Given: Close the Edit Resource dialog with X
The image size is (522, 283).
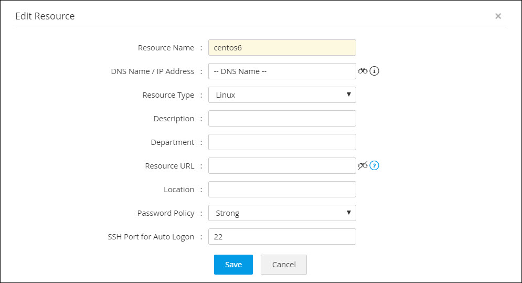Looking at the screenshot, I should pyautogui.click(x=498, y=16).
